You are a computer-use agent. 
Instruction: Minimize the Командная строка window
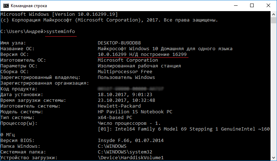point(236,6)
